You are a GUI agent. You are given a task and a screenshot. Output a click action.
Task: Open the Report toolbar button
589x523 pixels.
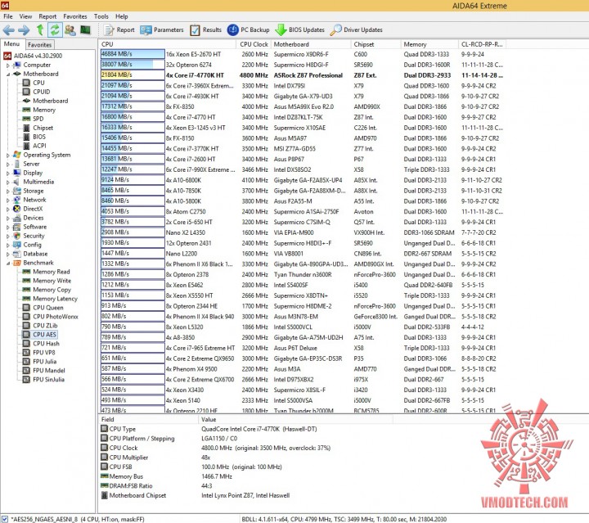pos(119,29)
